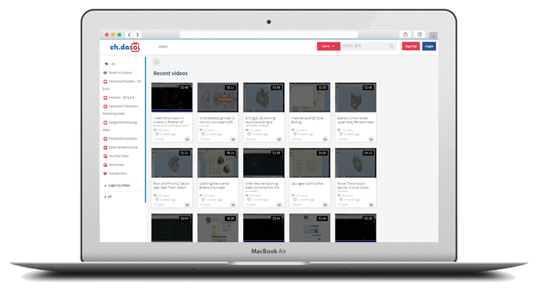
Task: Click the browser share icon
Action: 405,35
